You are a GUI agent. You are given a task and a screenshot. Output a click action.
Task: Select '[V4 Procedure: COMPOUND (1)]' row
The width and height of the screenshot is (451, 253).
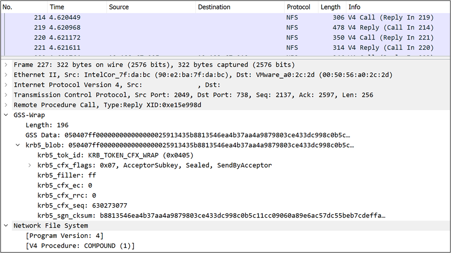[80, 246]
